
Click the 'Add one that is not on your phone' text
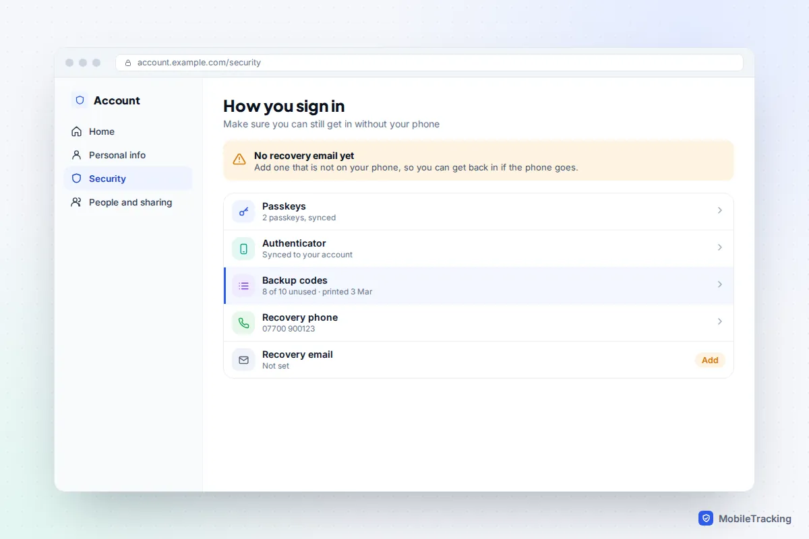416,167
